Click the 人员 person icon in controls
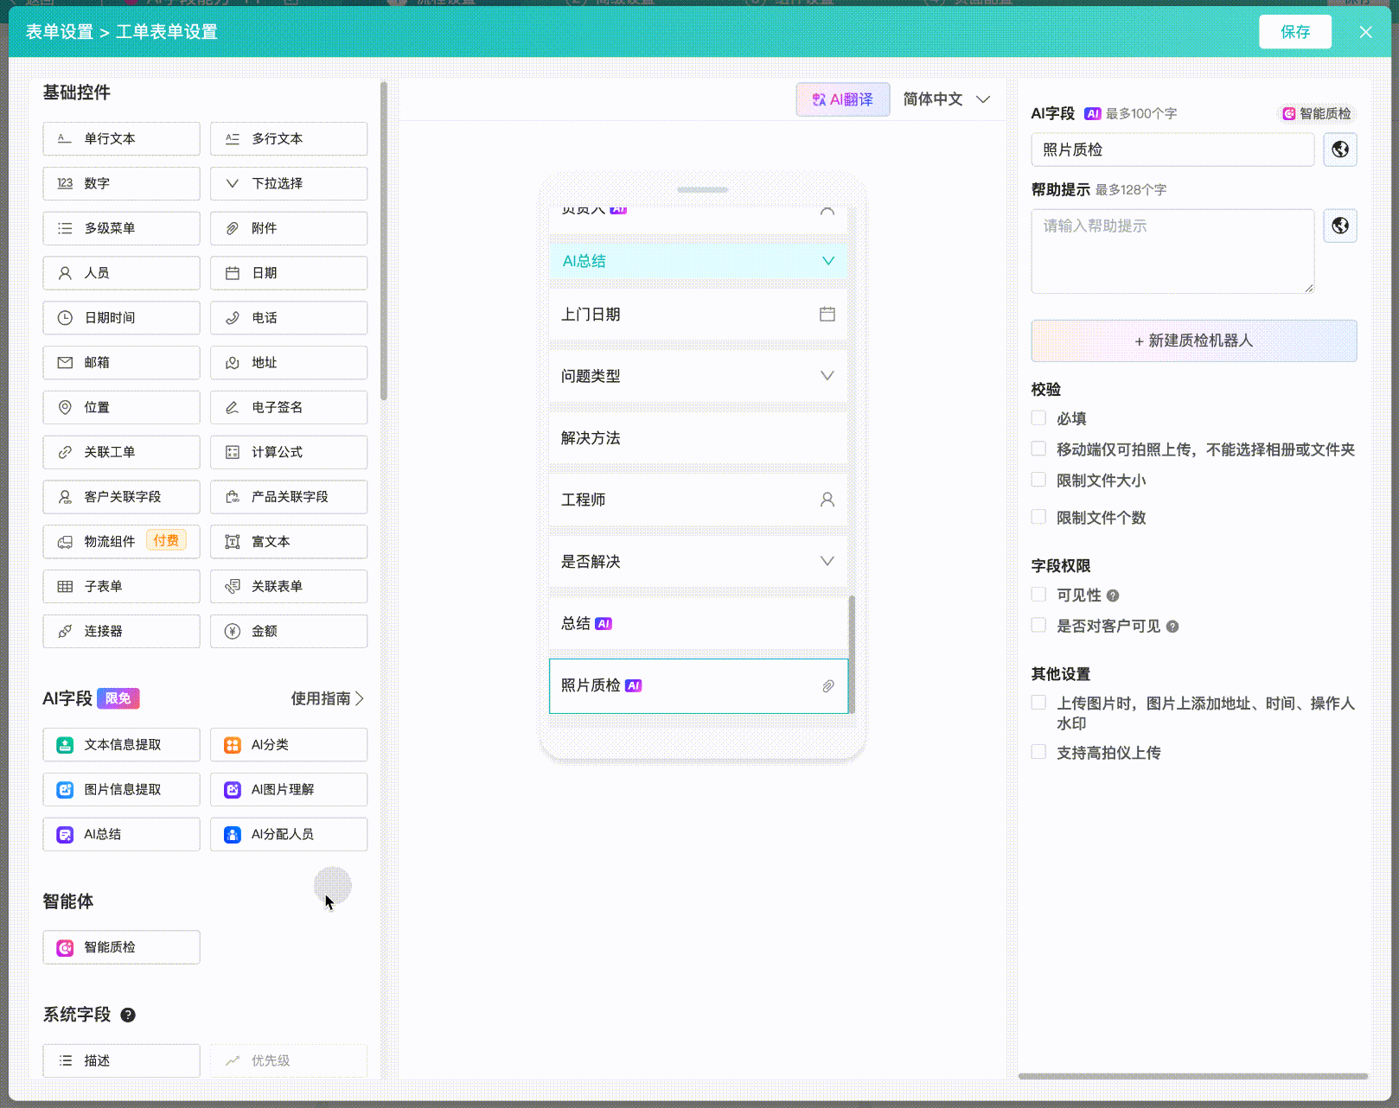This screenshot has height=1108, width=1399. [x=65, y=273]
